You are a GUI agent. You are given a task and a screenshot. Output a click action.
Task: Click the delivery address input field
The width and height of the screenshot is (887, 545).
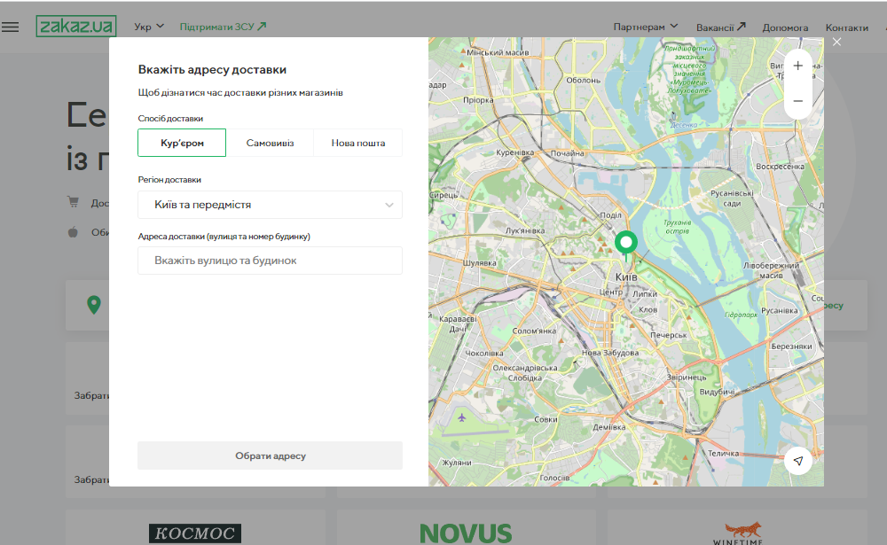270,261
